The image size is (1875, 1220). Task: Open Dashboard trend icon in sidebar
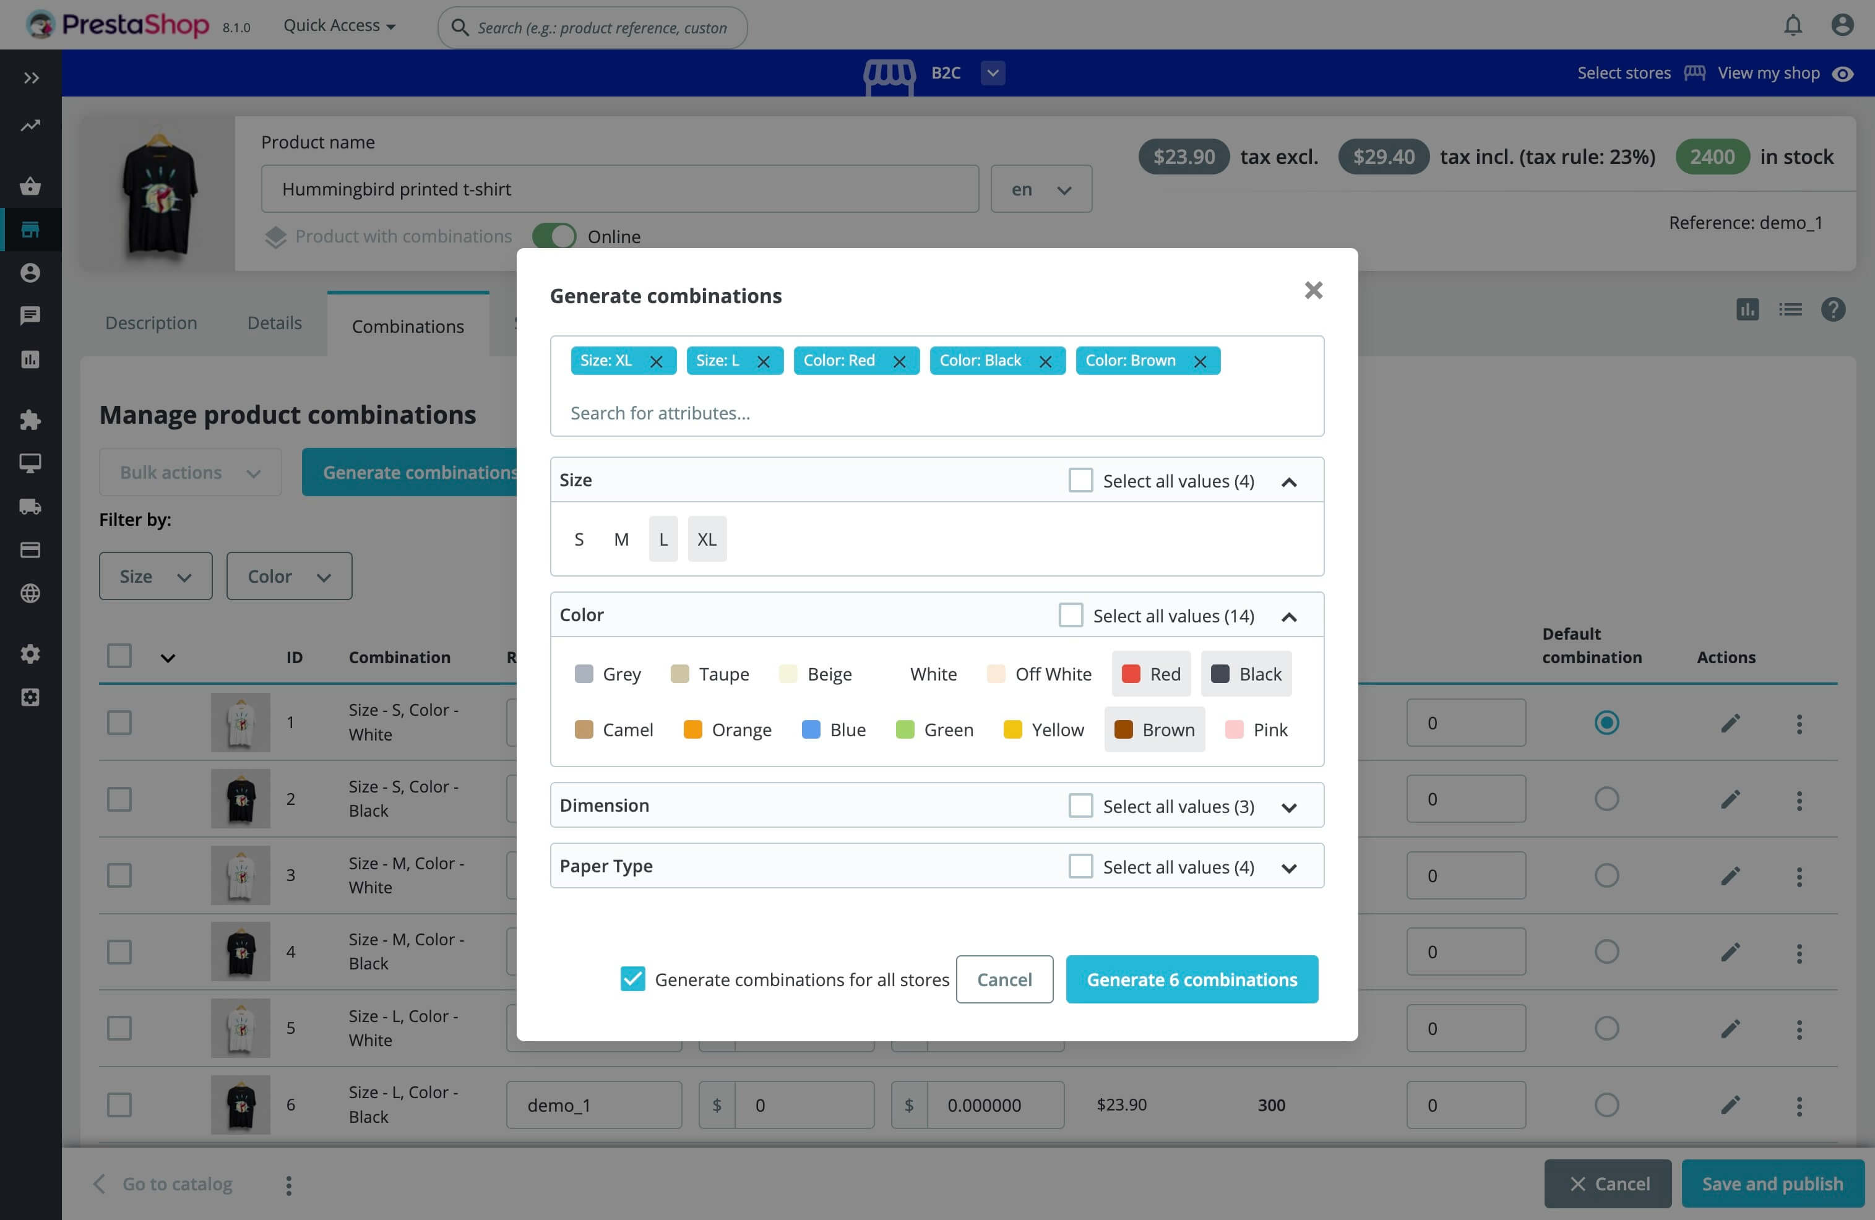(x=31, y=125)
